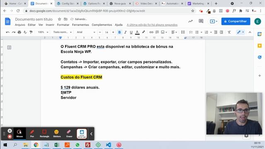Collapse the menus with the up chevron
Image resolution: width=265 pixels, height=149 pixels.
point(250,32)
